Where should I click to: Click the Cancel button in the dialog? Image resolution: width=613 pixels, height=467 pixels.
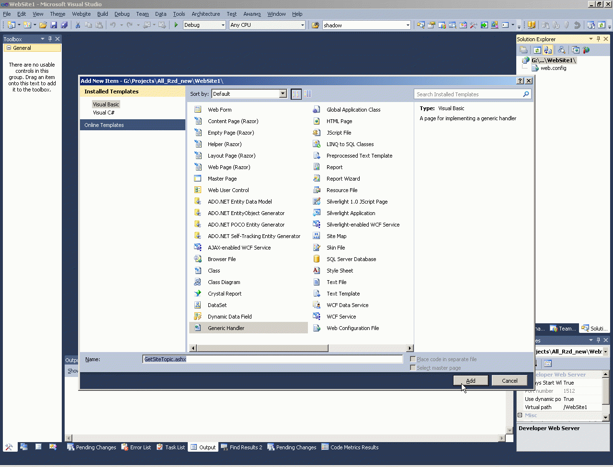510,381
